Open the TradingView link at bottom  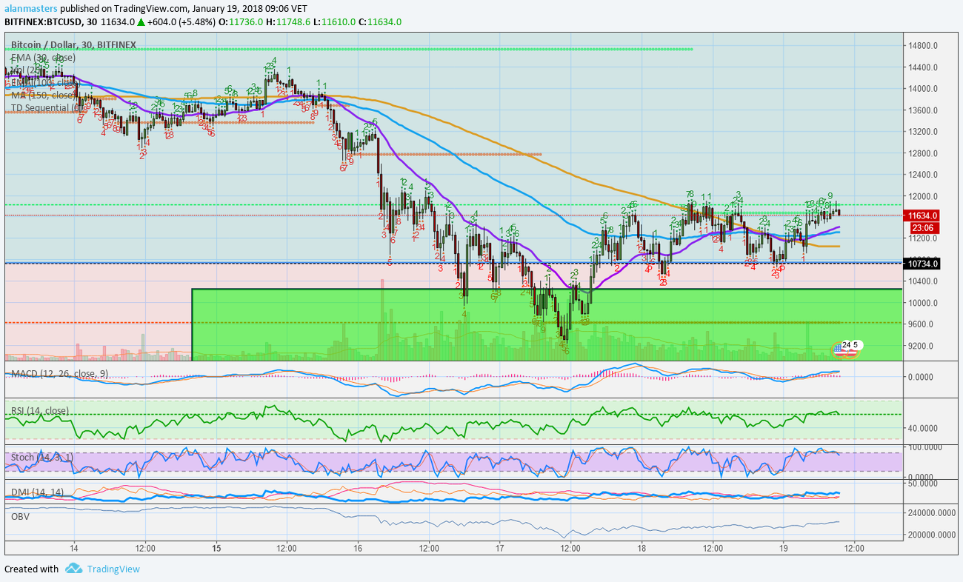point(113,569)
